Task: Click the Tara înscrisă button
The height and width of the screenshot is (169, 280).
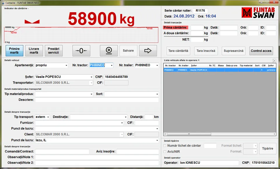Action: (206, 51)
